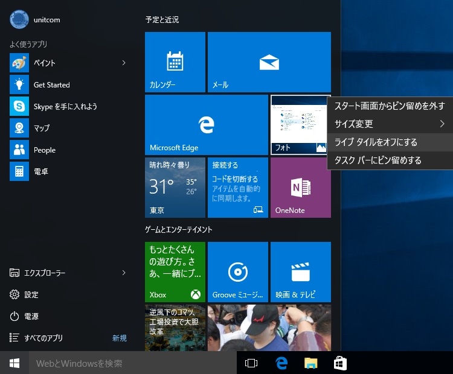Expand the エクスプローラー jump list chevron
This screenshot has width=453, height=374.
(x=124, y=273)
